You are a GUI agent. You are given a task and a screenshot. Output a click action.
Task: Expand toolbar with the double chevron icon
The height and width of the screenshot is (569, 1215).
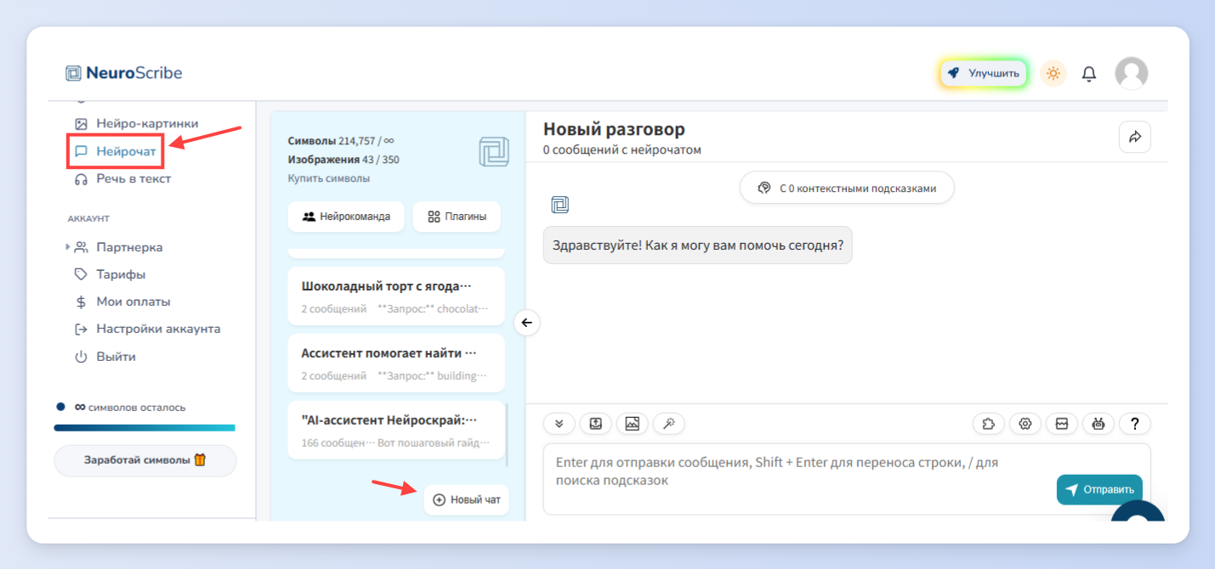(x=559, y=423)
